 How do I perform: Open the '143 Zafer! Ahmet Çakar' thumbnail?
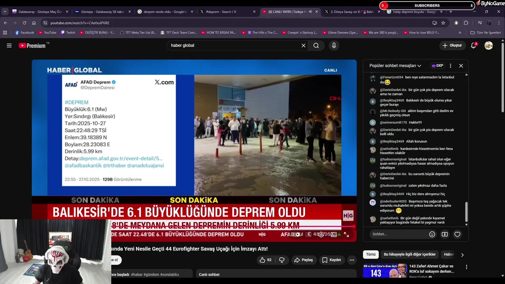385,271
